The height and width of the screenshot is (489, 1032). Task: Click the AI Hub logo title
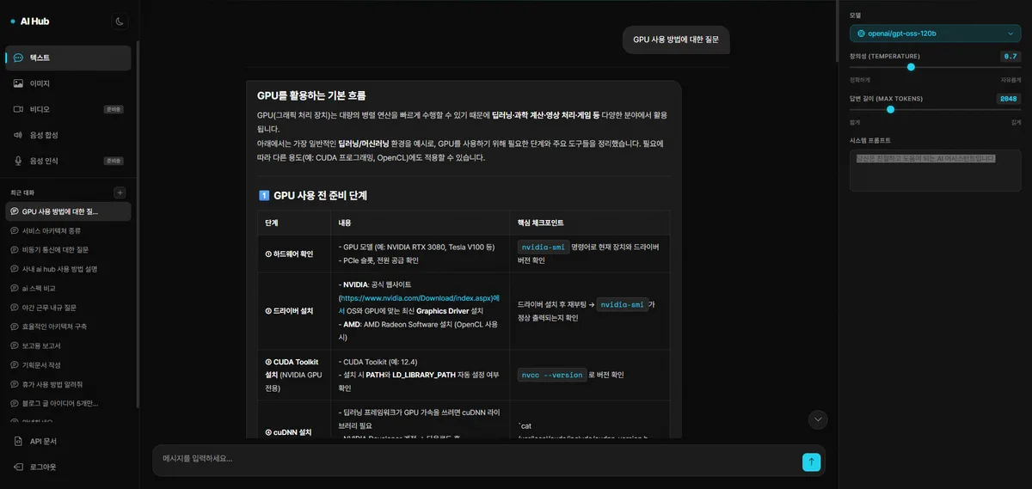(34, 21)
